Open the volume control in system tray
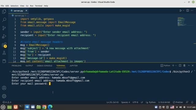Image resolution: width=196 pixels, height=110 pixels. [180, 107]
